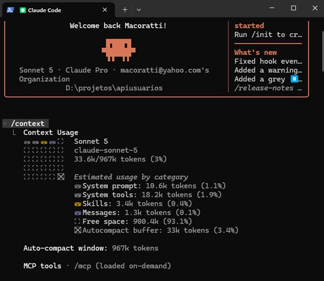The width and height of the screenshot is (324, 281).
Task: Click the purple block in the usage grid
Action: coord(52,142)
